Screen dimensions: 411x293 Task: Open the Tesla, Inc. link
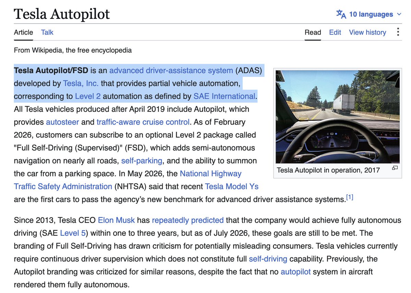(x=81, y=83)
